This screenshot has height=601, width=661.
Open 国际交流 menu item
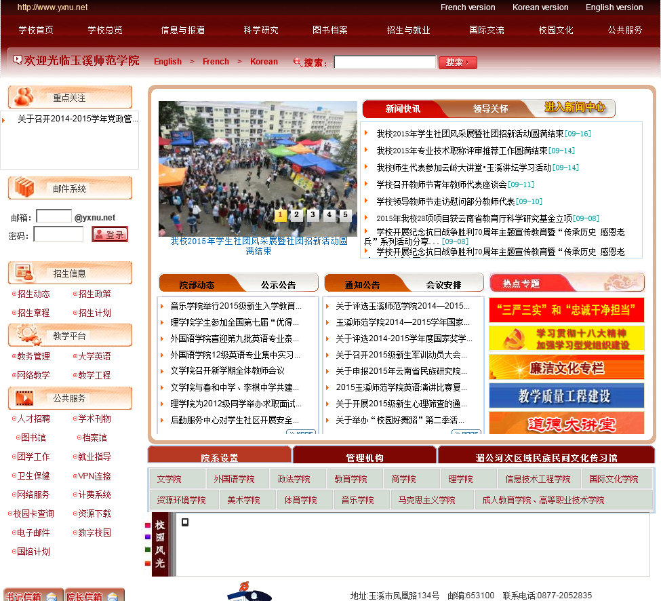coord(487,30)
